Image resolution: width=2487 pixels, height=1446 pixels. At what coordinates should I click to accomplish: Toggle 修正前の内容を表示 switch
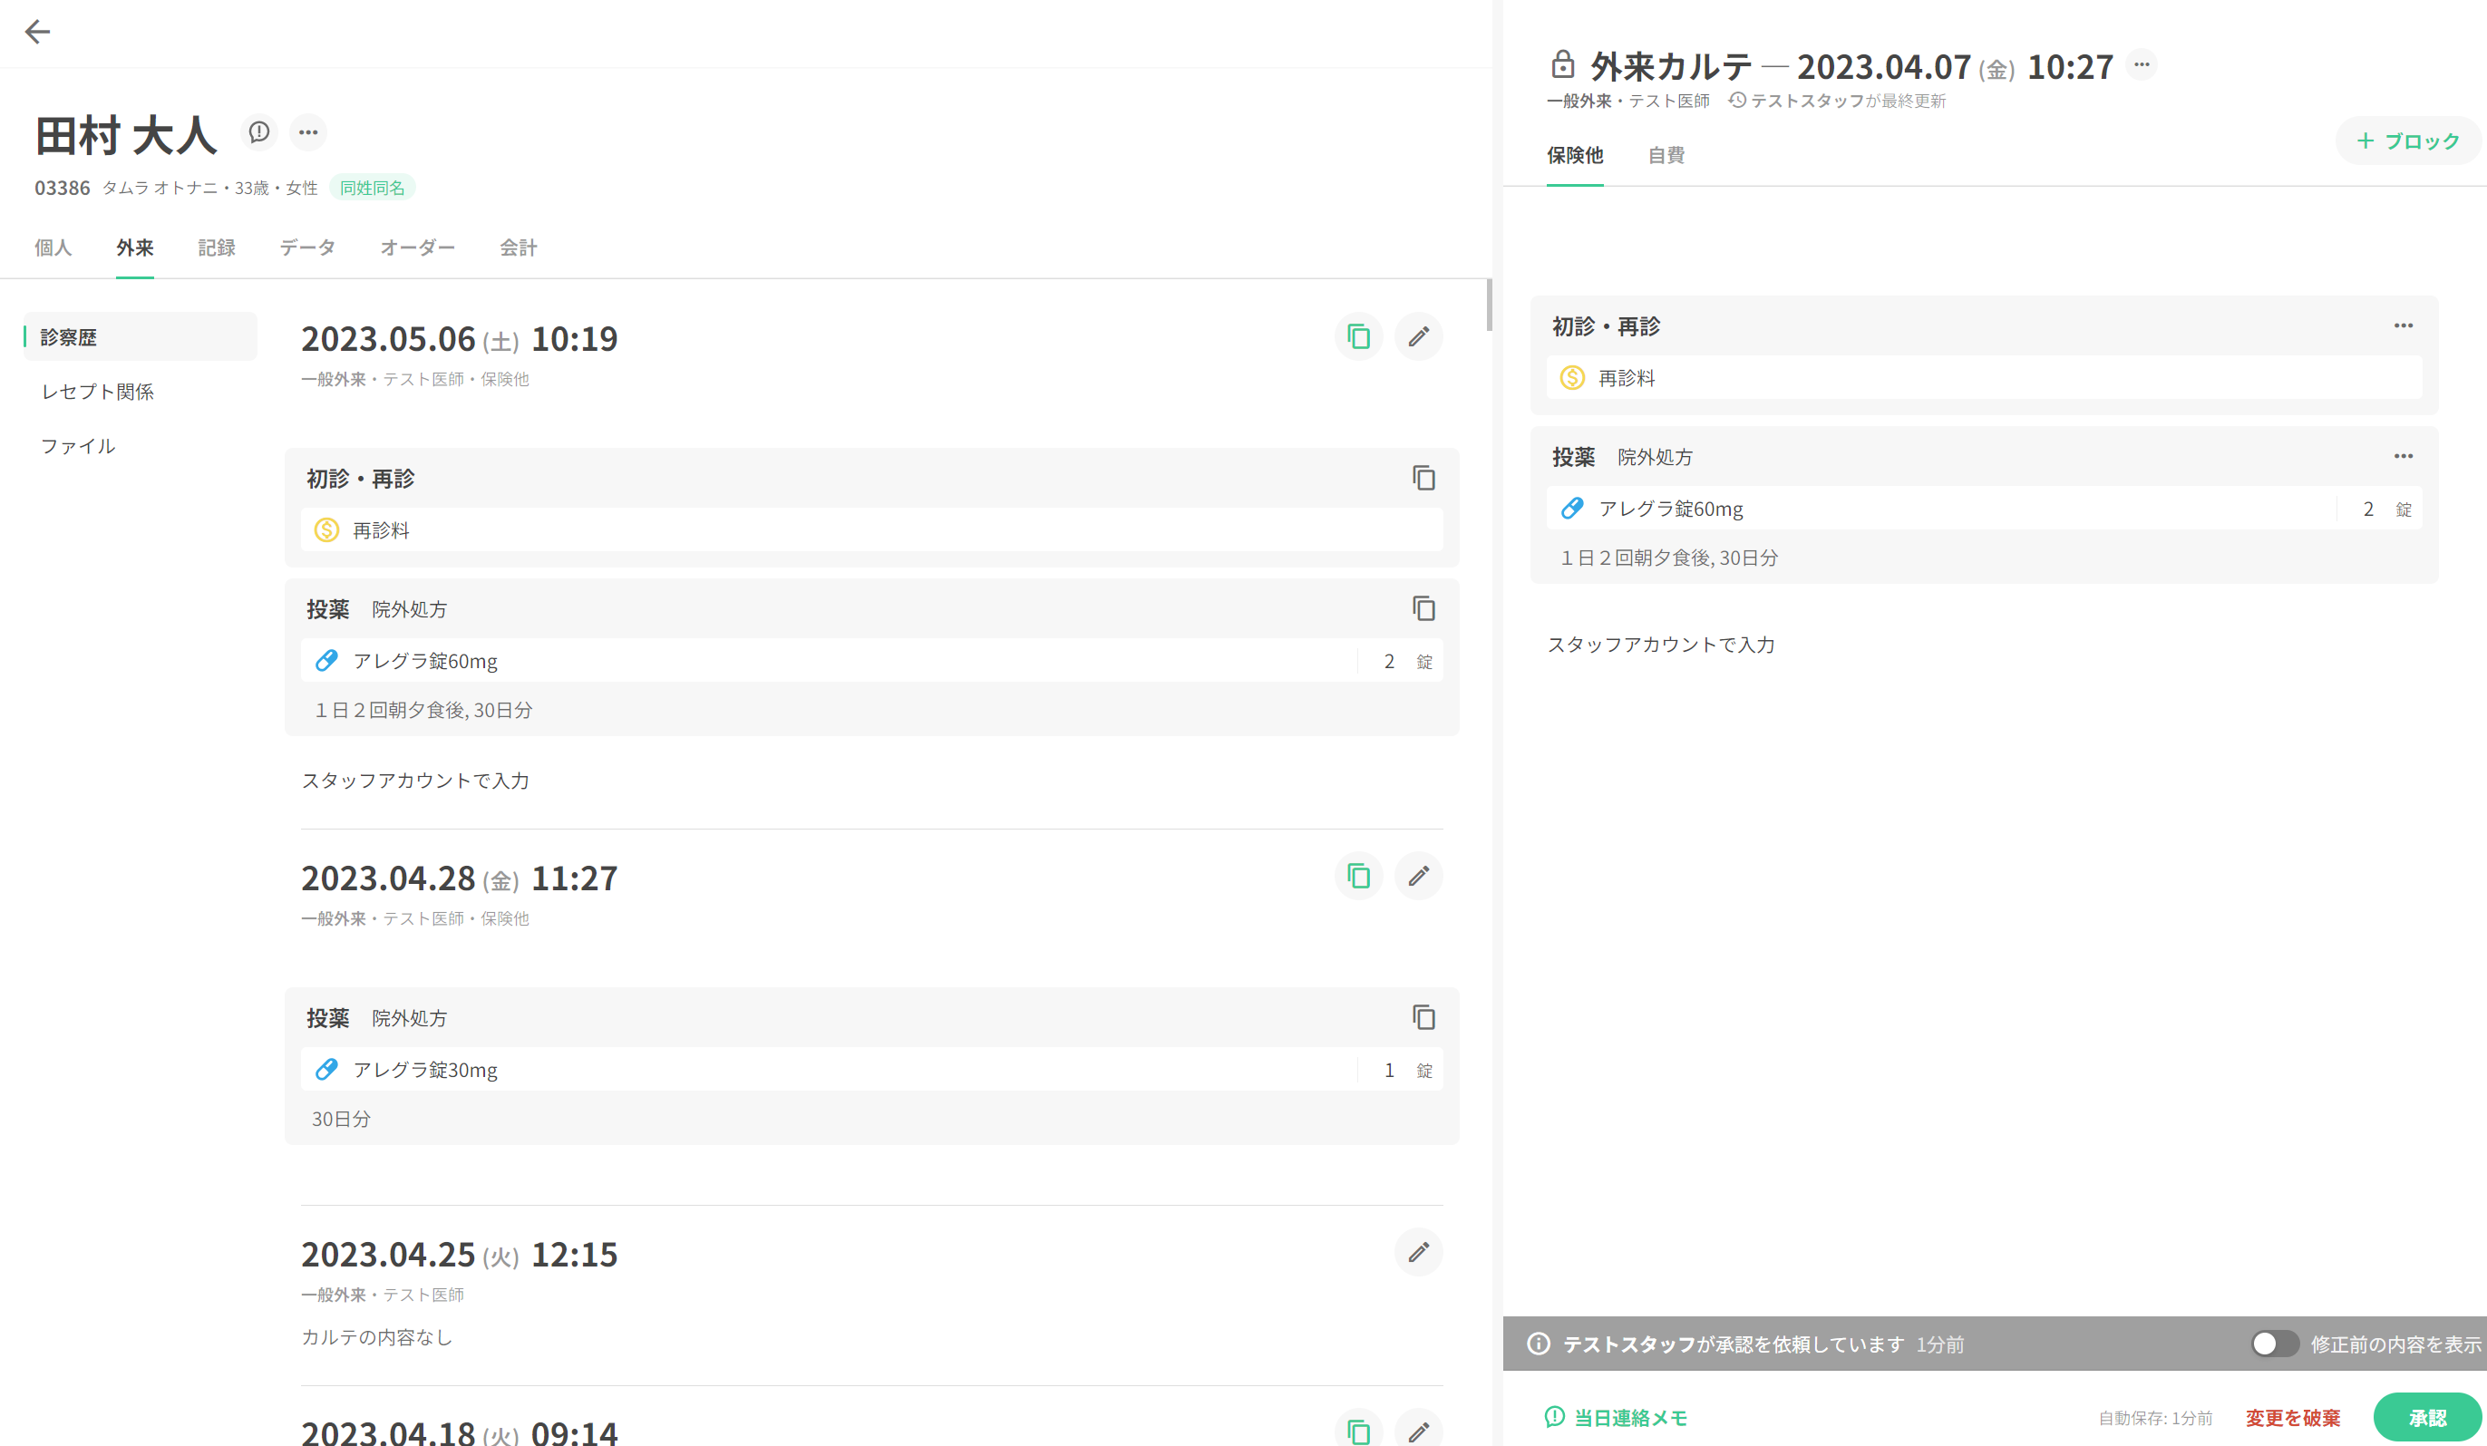(2270, 1344)
